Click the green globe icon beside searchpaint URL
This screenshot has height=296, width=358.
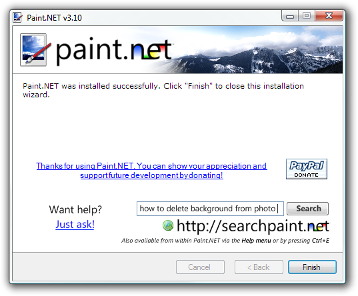[x=168, y=225]
